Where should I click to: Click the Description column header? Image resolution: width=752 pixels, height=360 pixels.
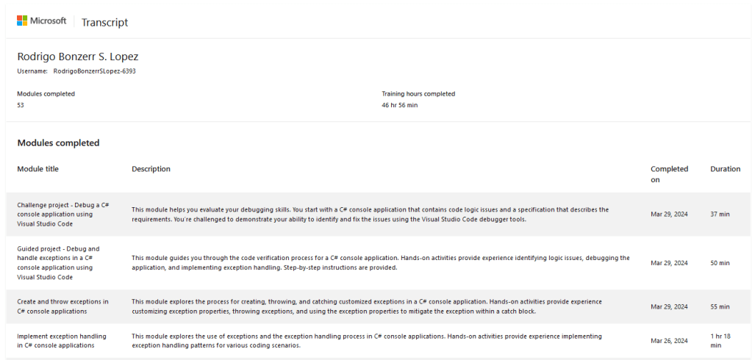coord(151,169)
